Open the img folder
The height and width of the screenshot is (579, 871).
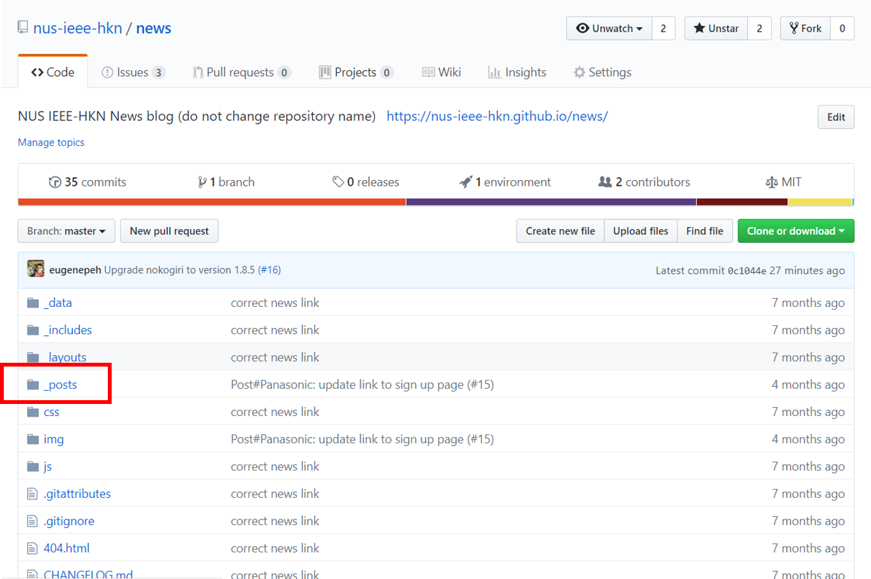(54, 439)
